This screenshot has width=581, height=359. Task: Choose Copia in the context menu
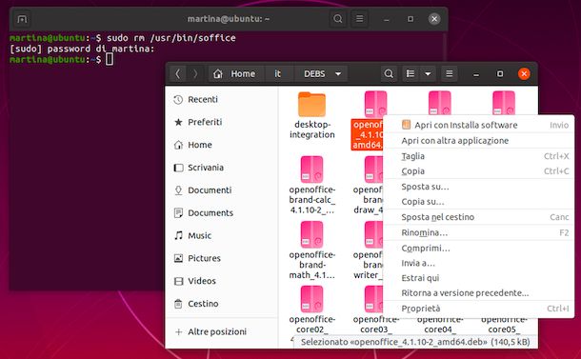click(x=479, y=171)
